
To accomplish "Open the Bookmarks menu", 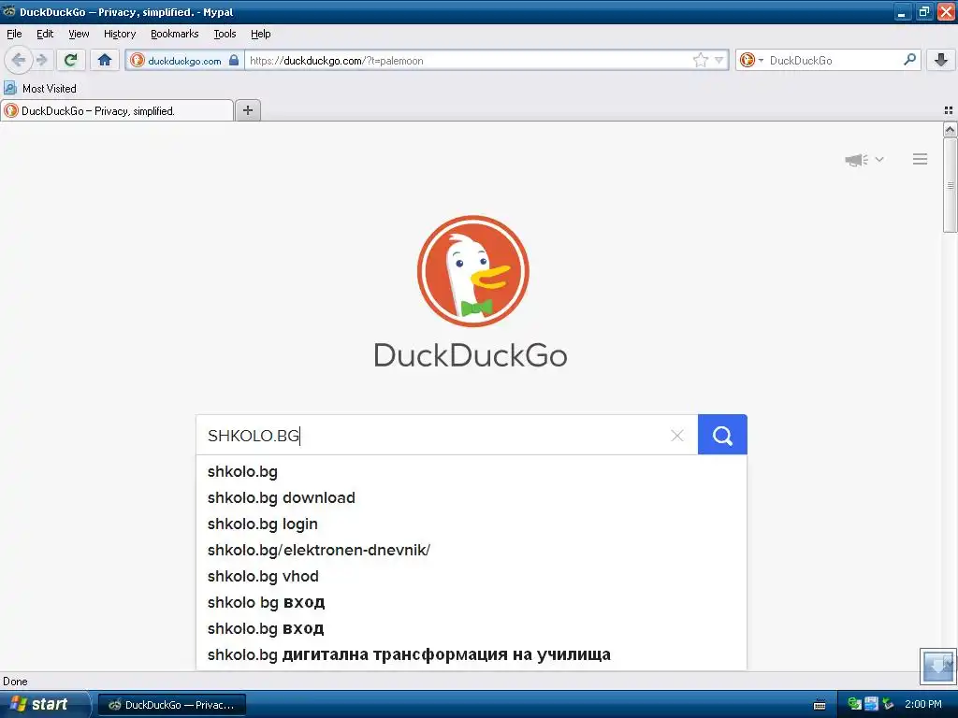I will (175, 34).
